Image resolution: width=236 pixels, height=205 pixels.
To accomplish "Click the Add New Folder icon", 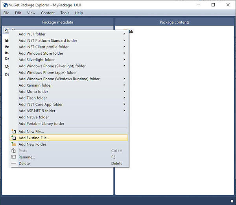I will (x=14, y=144).
